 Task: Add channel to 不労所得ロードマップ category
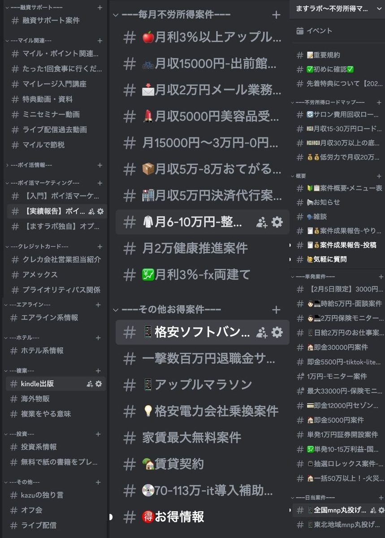coord(379,102)
